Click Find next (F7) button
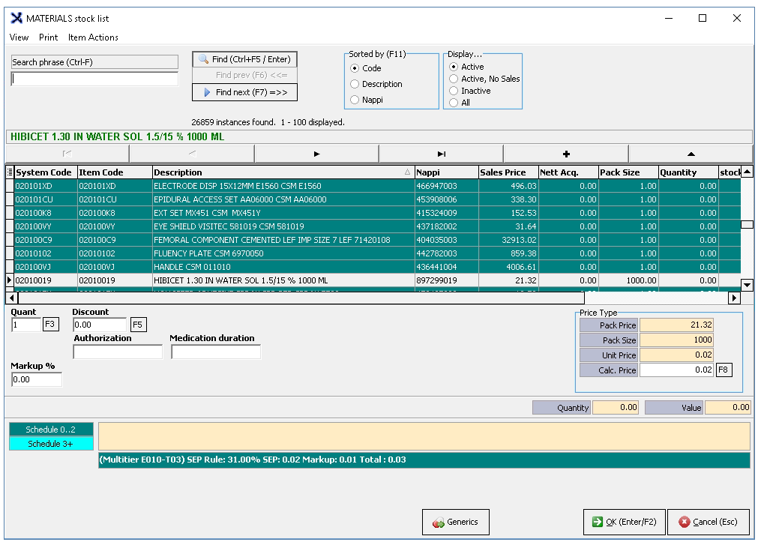The width and height of the screenshot is (758, 542). (x=245, y=92)
